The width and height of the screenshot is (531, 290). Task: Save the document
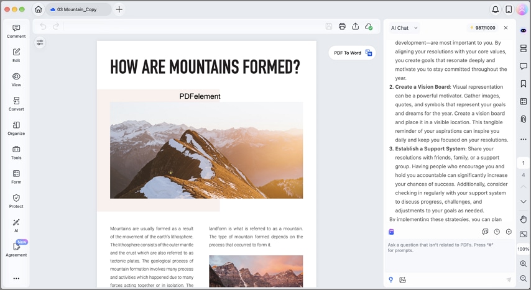[x=328, y=27]
